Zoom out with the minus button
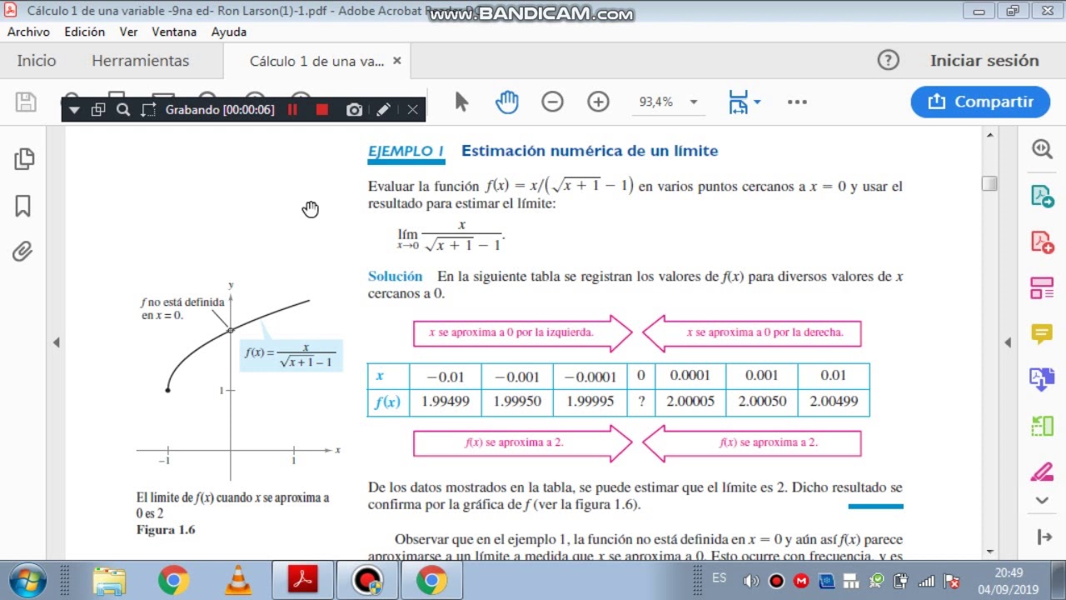This screenshot has height=600, width=1066. coord(552,102)
